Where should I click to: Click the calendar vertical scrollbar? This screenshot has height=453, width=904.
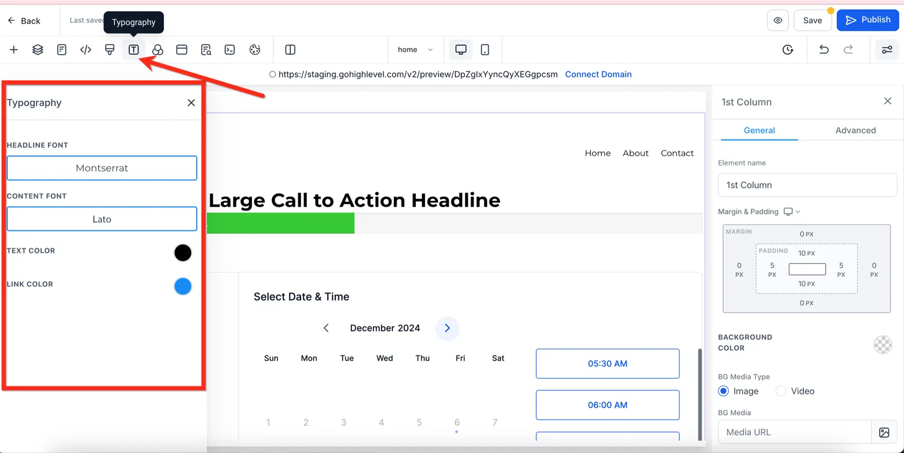(x=700, y=394)
